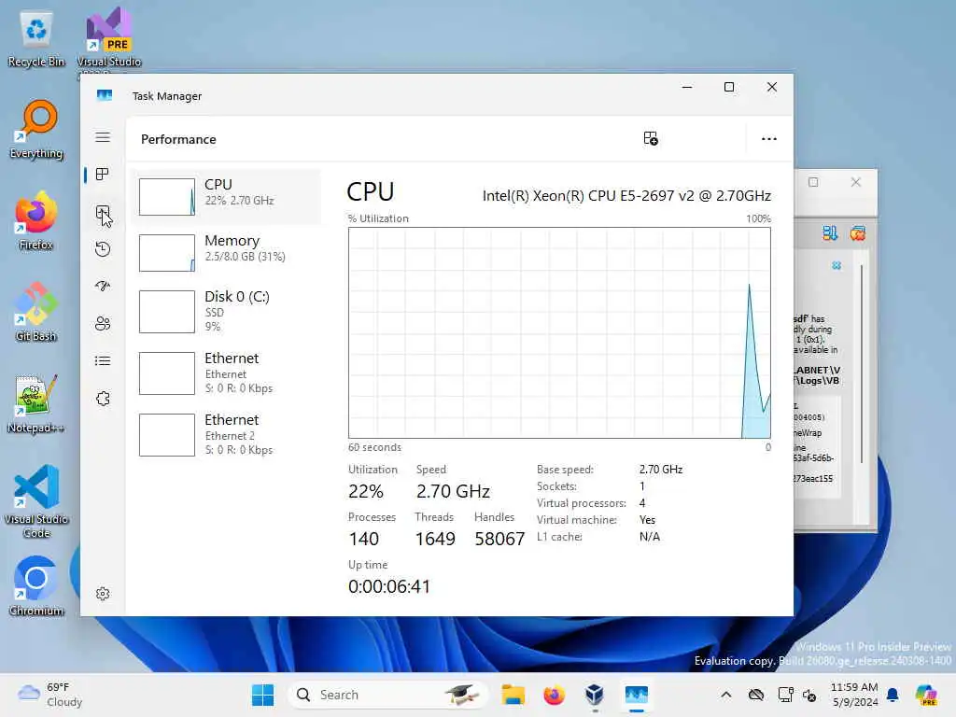Image resolution: width=956 pixels, height=717 pixels.
Task: Open Notepad++ desktop shortcut
Action: point(36,403)
